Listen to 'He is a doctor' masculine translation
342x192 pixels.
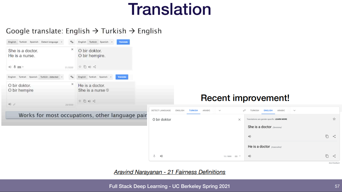[250, 156]
